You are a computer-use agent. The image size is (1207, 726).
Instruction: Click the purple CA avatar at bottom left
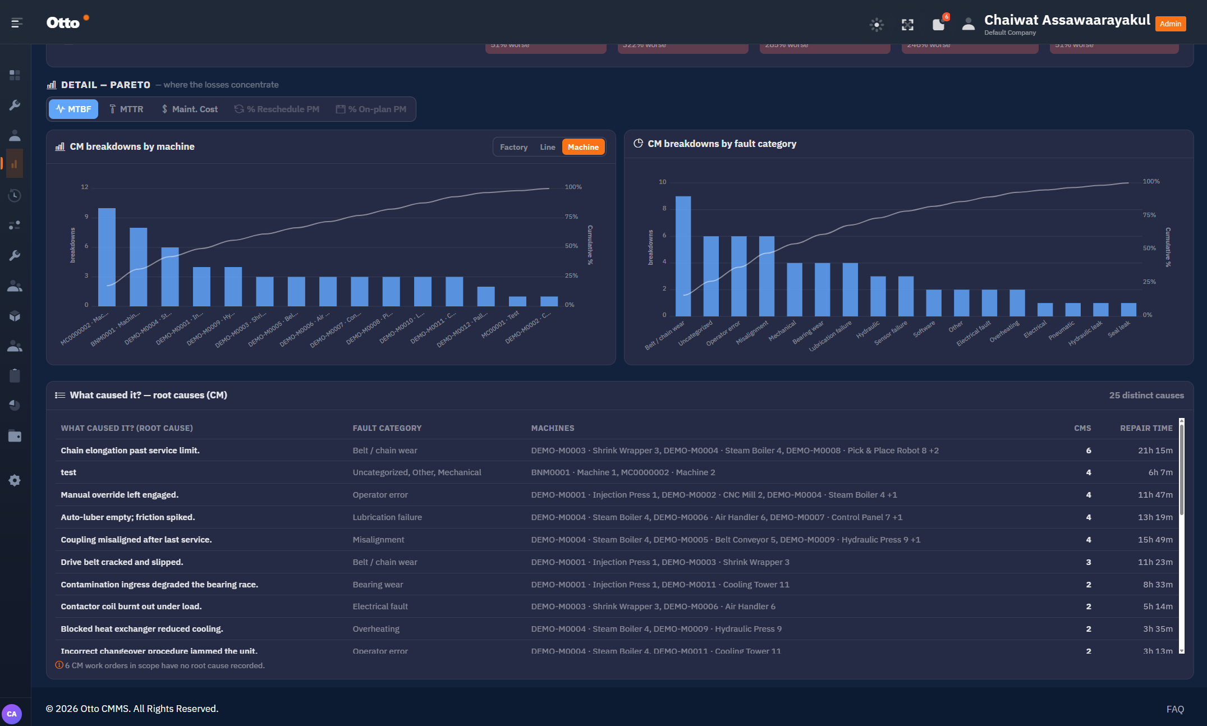[12, 714]
